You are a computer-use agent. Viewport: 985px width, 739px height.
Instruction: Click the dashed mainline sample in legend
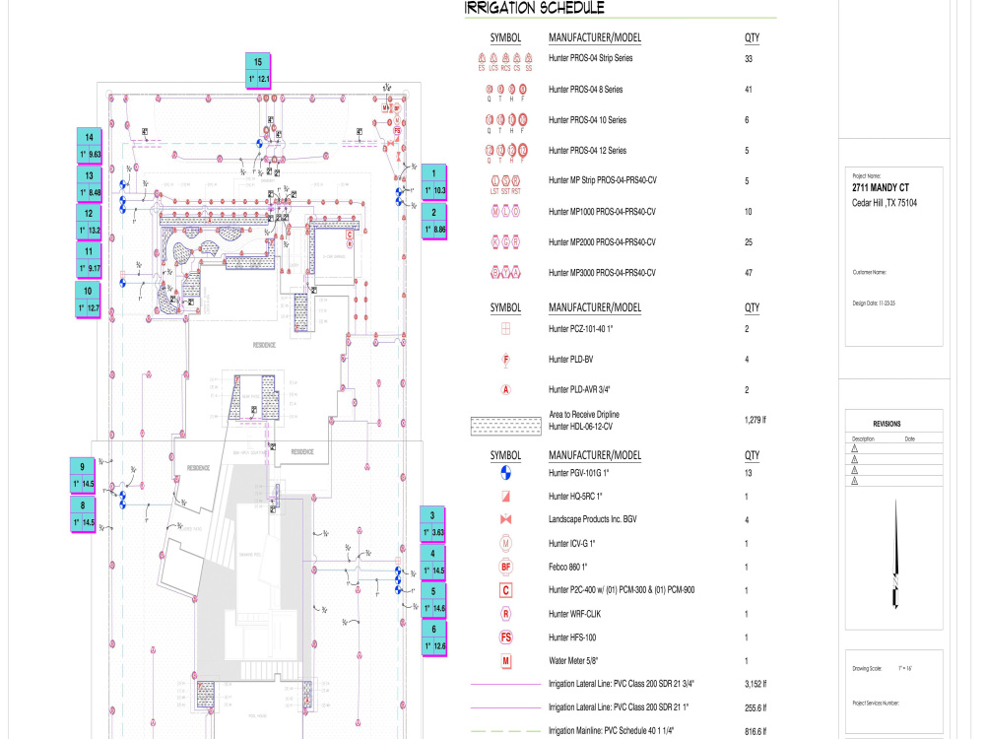click(505, 731)
